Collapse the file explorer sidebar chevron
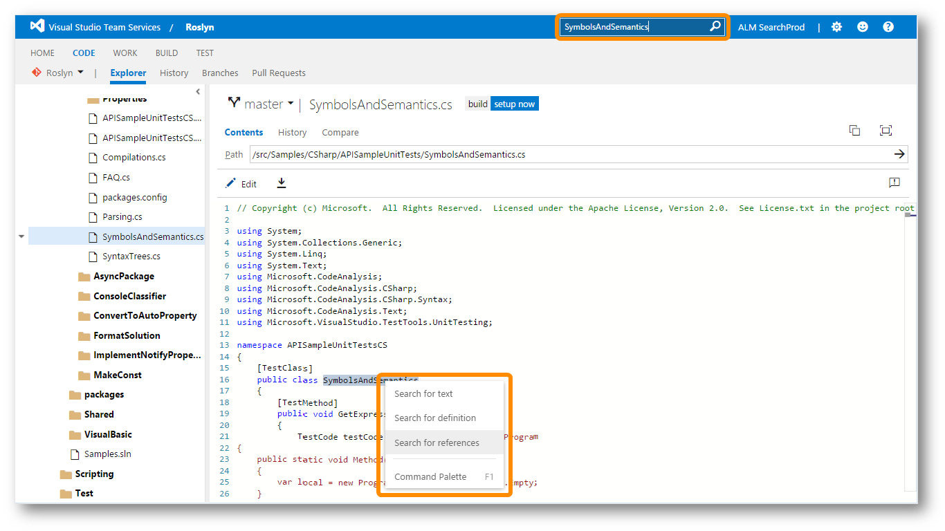 coord(198,91)
